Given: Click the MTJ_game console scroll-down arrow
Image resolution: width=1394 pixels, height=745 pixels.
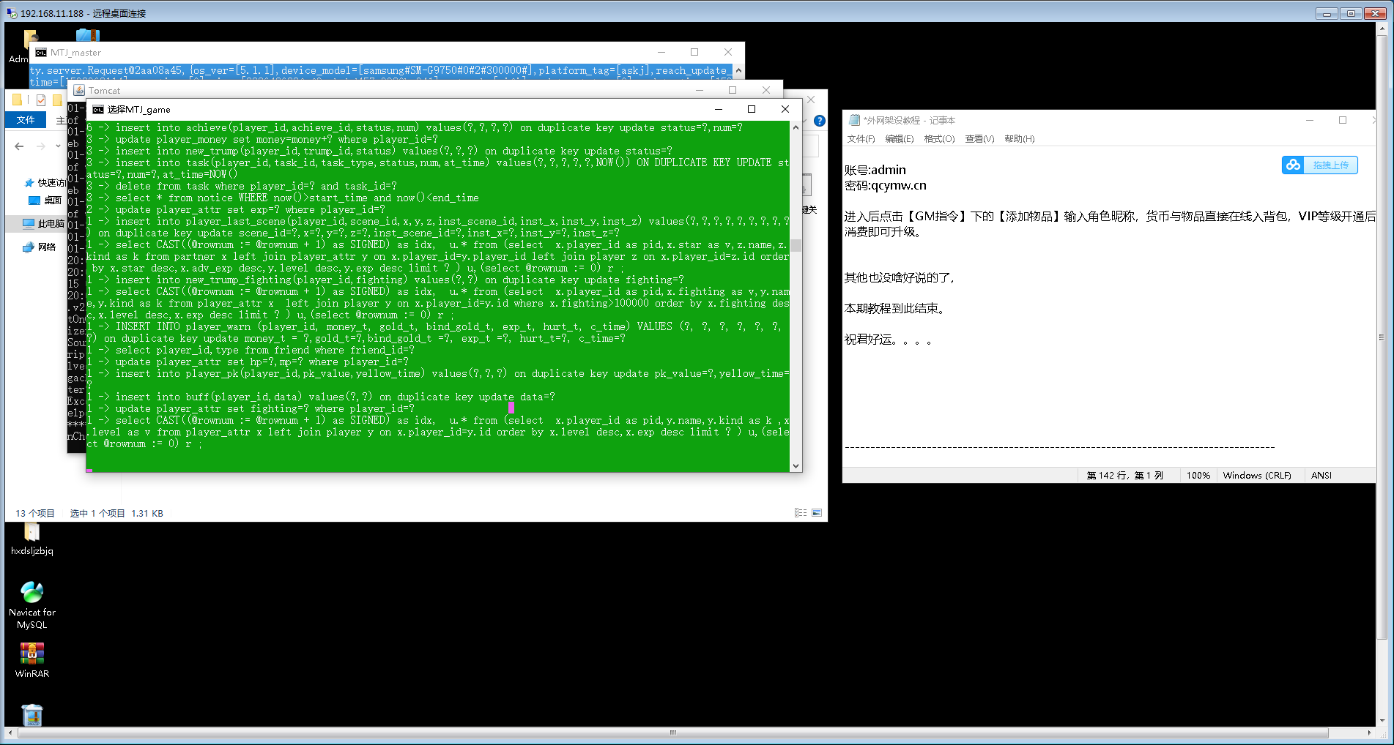Looking at the screenshot, I should tap(796, 465).
